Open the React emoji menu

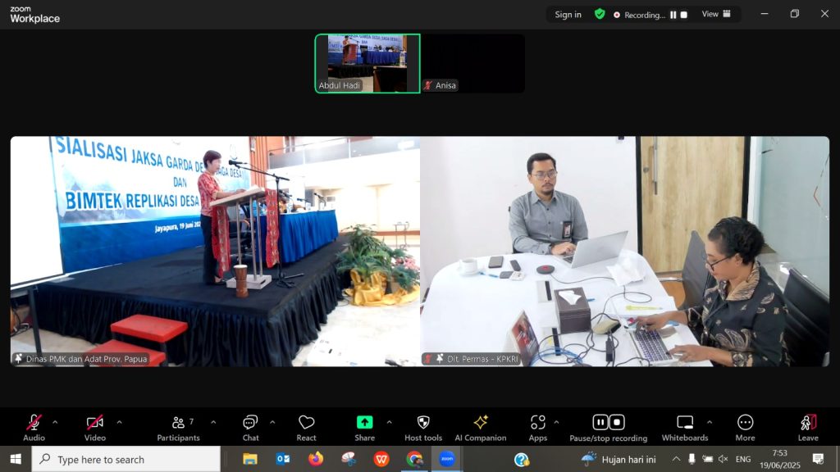click(x=307, y=428)
